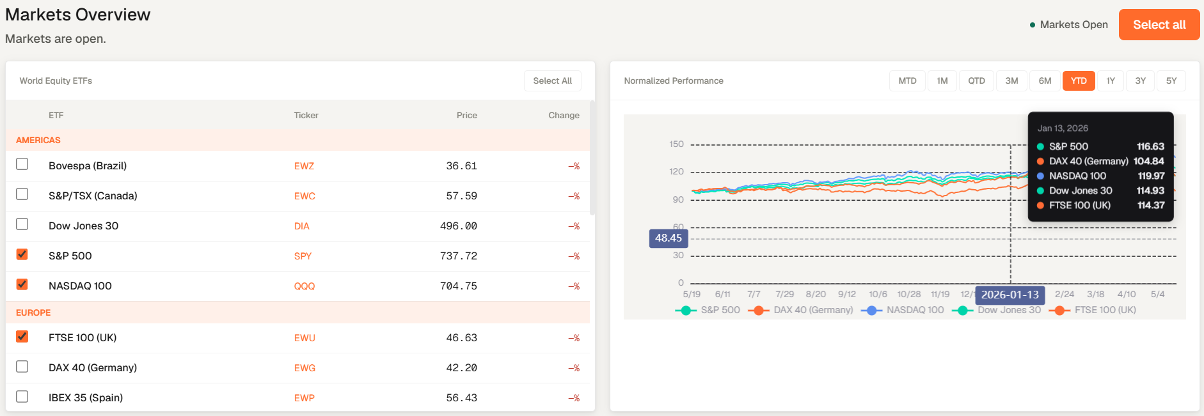Switch chart range to 3M
Viewport: 1204px width, 416px height.
tap(1011, 81)
